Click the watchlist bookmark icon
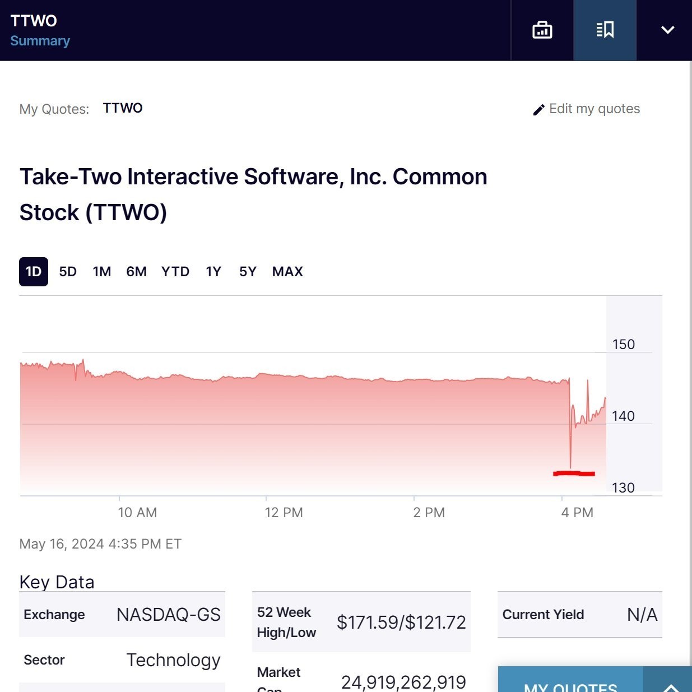The width and height of the screenshot is (692, 692). 605,30
